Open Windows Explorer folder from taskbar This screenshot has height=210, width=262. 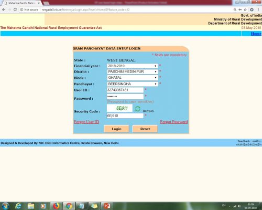tap(31, 206)
